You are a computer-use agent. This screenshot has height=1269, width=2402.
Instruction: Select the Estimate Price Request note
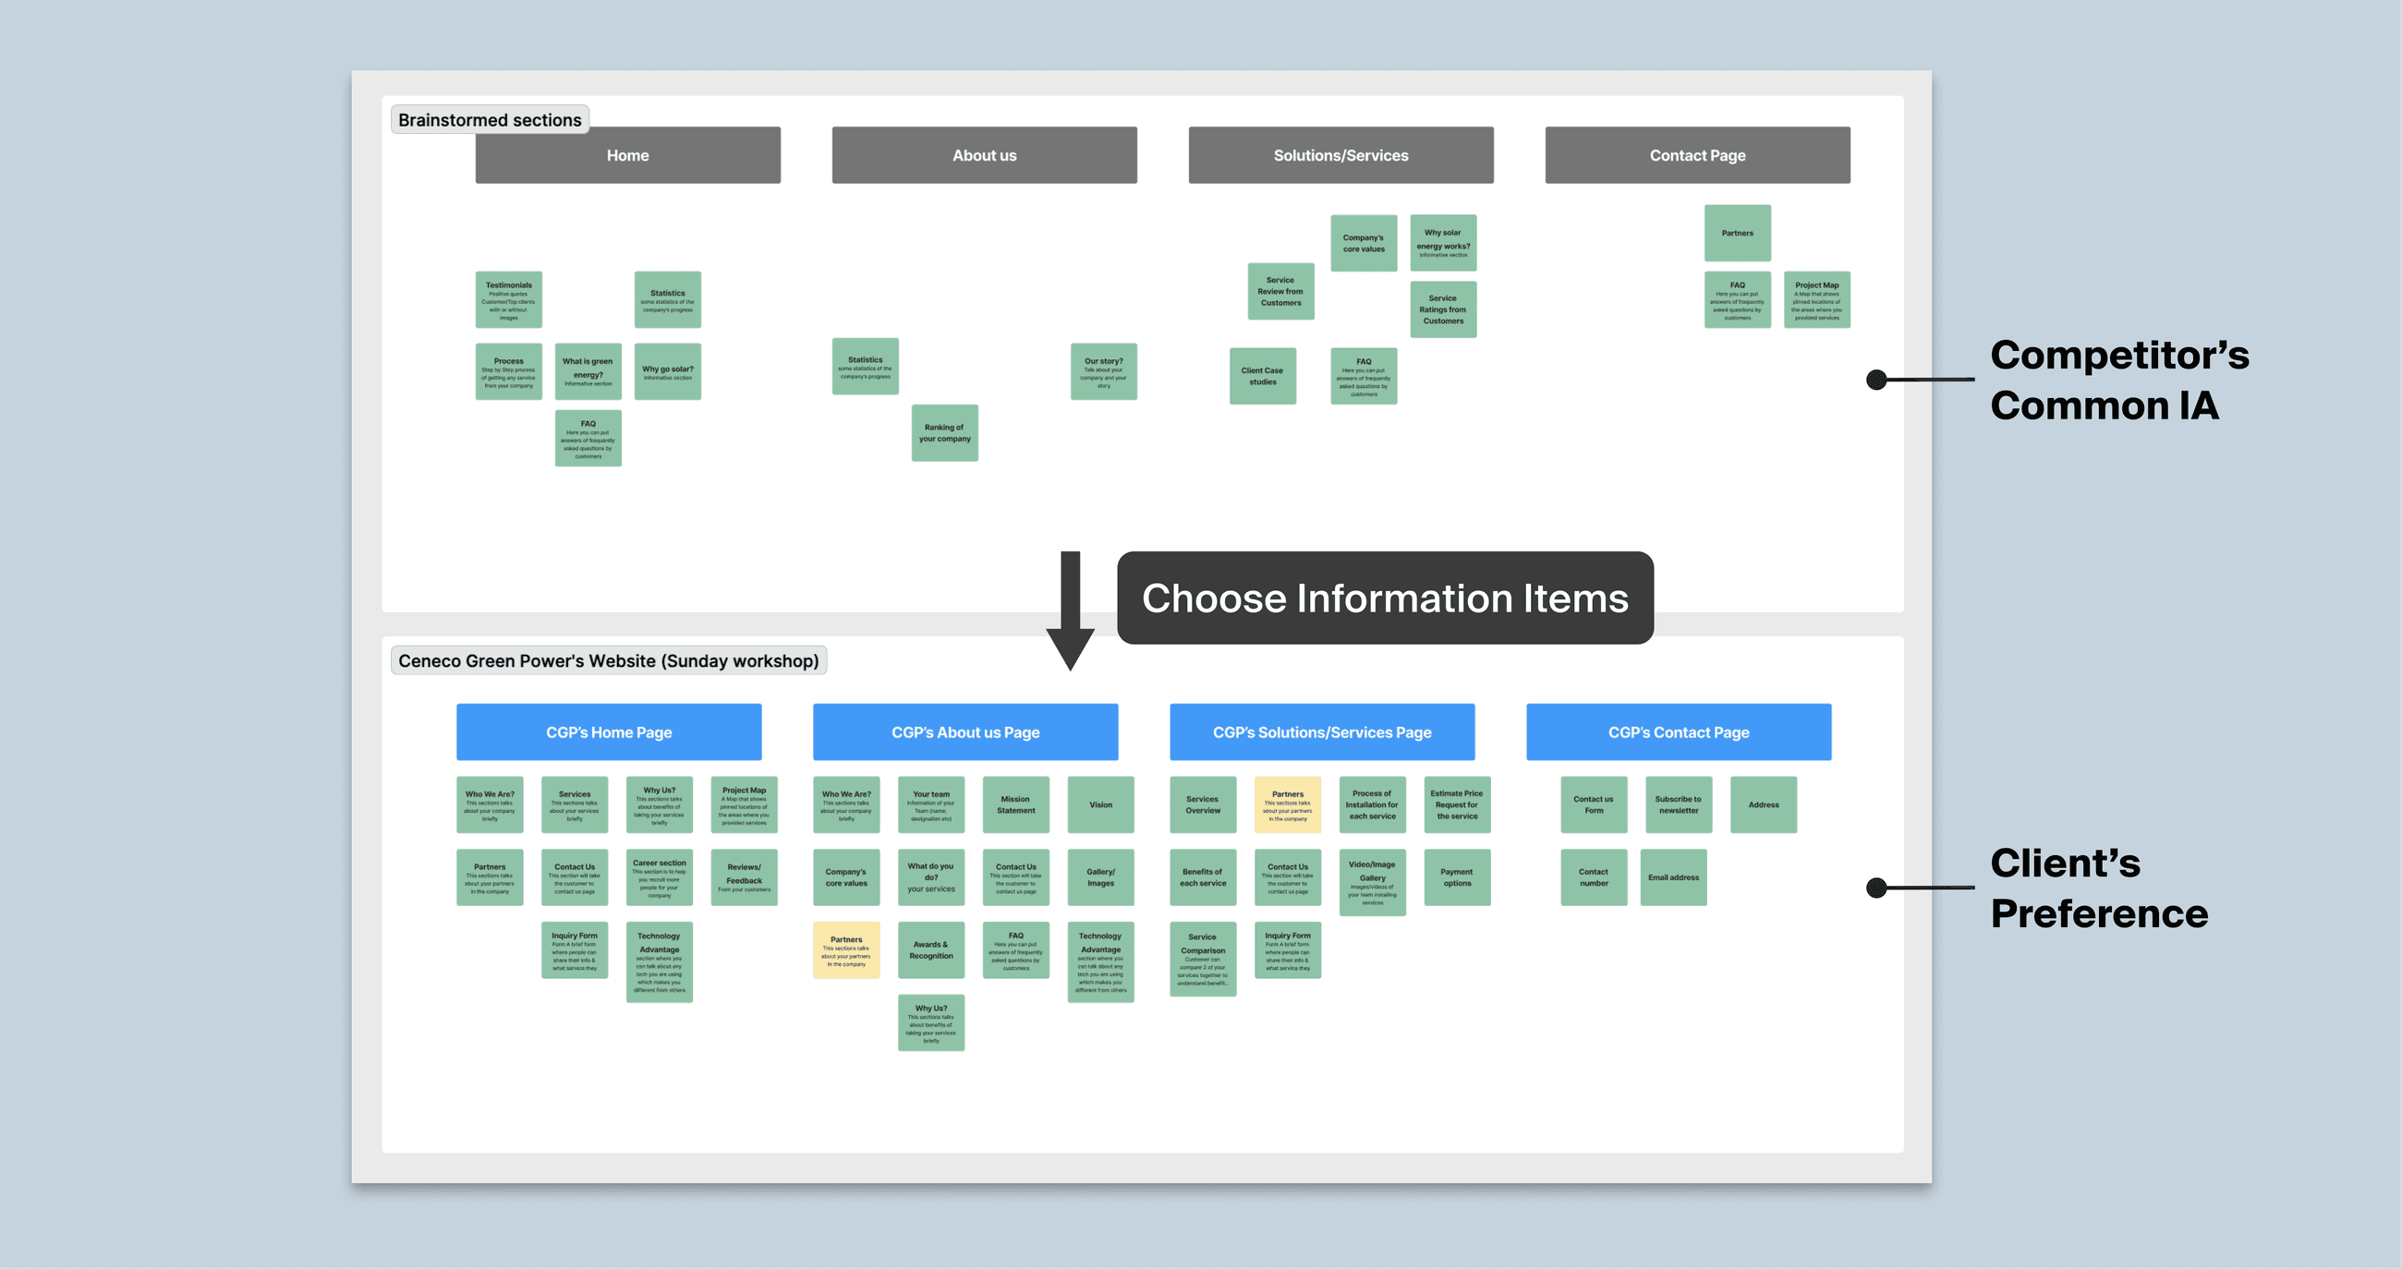click(x=1458, y=804)
